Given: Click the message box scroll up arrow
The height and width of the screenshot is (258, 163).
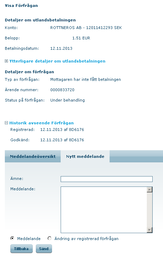Looking at the screenshot, I should click(149, 190).
